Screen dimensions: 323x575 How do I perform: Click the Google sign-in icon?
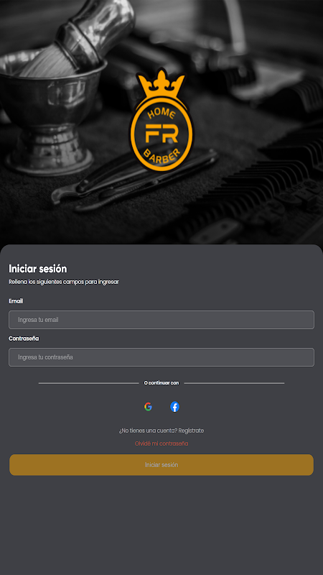(x=148, y=407)
